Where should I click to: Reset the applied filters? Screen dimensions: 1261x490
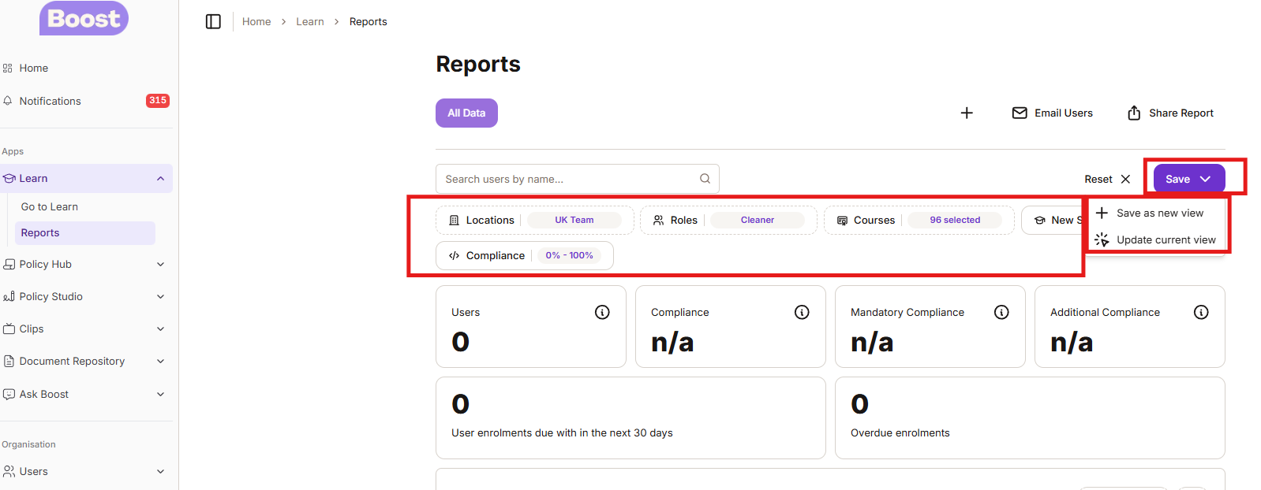(1107, 180)
